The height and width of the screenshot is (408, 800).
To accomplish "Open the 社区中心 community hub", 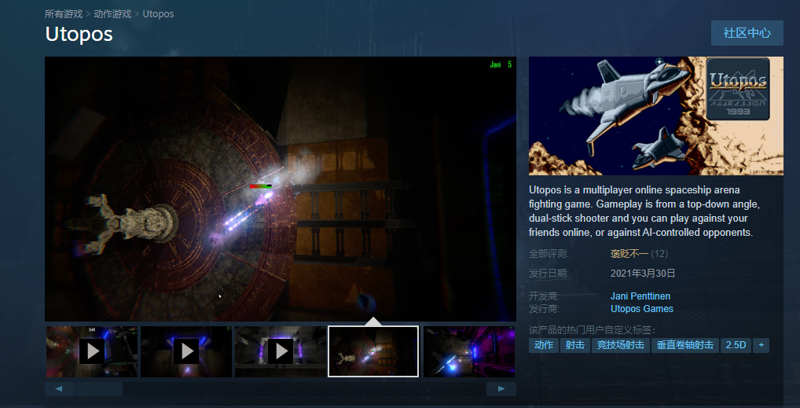I will coord(747,33).
